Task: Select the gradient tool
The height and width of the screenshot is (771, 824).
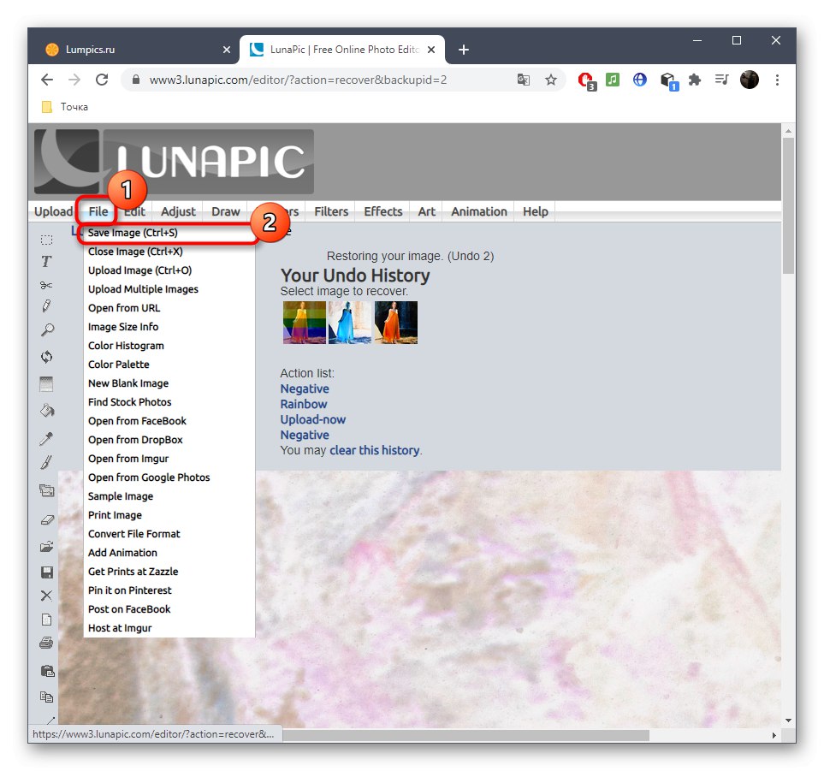Action: [47, 384]
